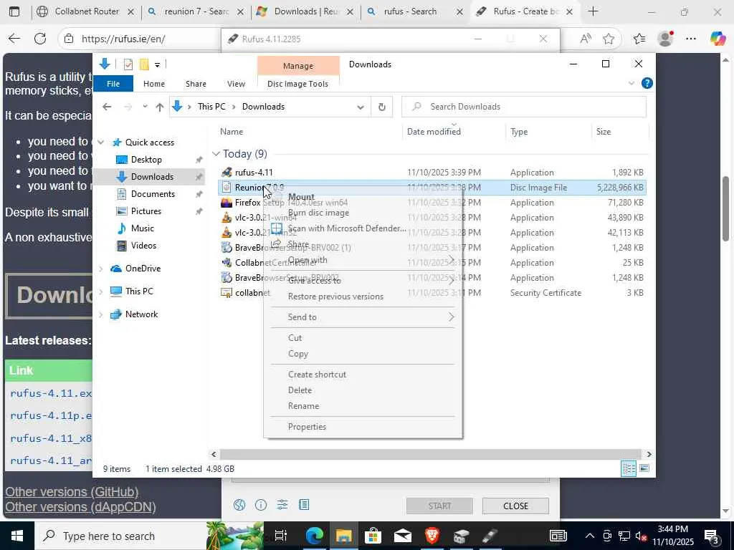The height and width of the screenshot is (550, 734).
Task: Open Microsoft Edge from the taskbar
Action: (x=315, y=536)
